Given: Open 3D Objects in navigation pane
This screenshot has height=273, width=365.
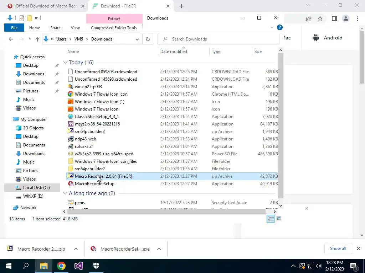Looking at the screenshot, I should point(33,128).
